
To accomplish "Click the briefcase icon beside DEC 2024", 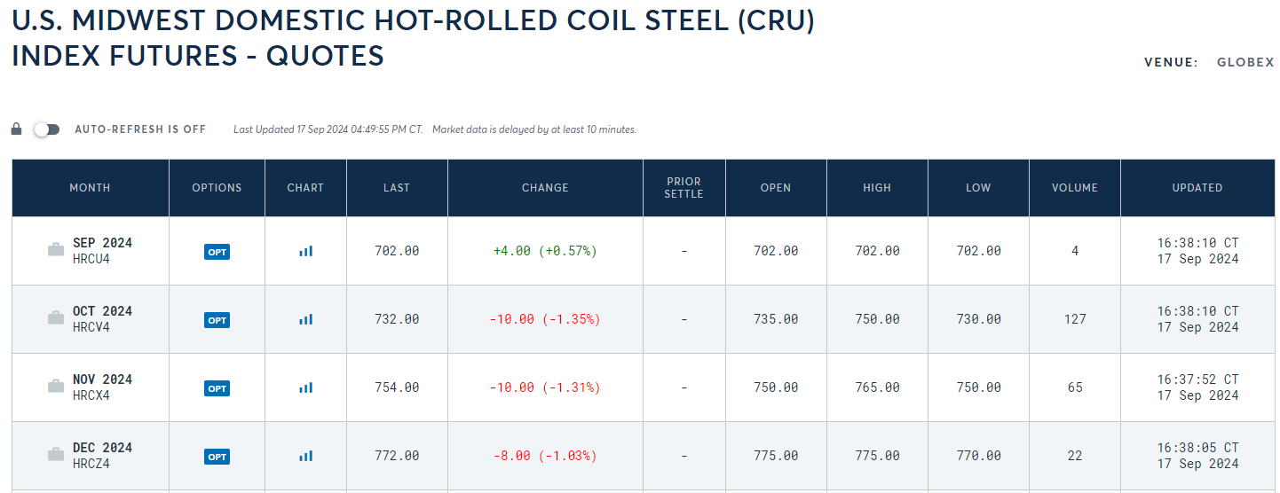I will 56,455.
